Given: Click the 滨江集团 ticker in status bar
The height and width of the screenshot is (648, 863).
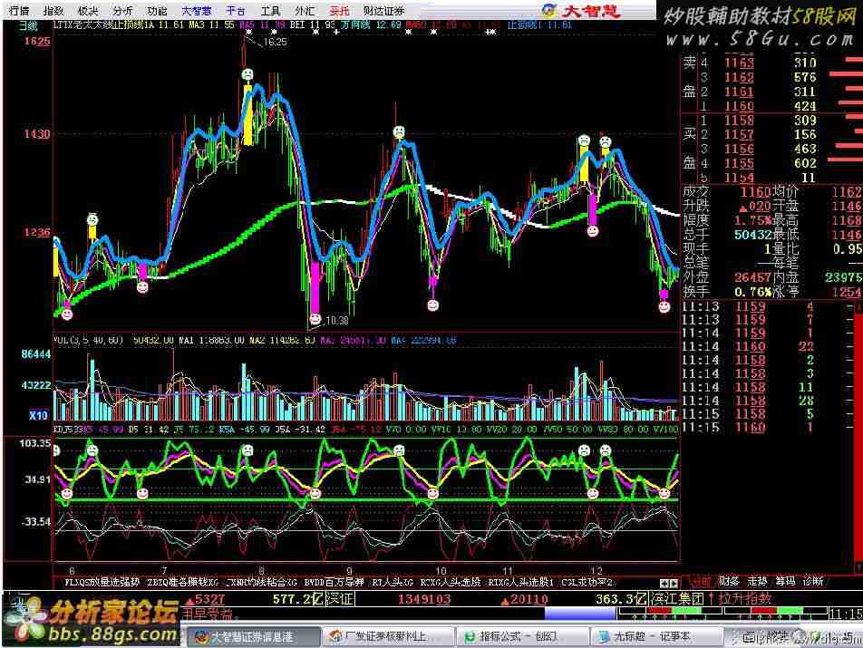Looking at the screenshot, I should click(676, 598).
